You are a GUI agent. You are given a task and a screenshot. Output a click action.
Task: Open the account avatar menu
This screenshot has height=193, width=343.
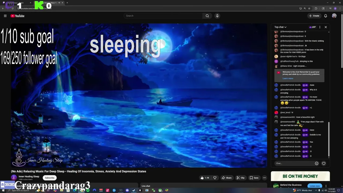[x=334, y=16]
